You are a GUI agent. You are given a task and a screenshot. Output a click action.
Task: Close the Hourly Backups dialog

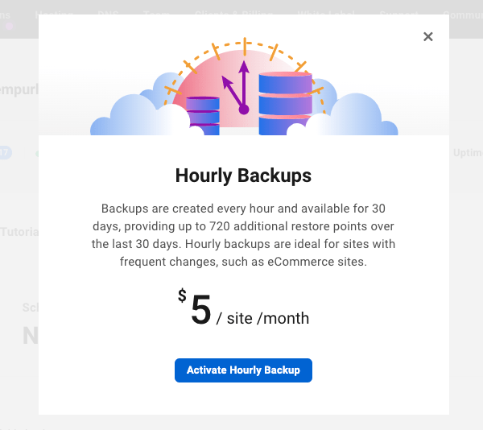pos(428,36)
